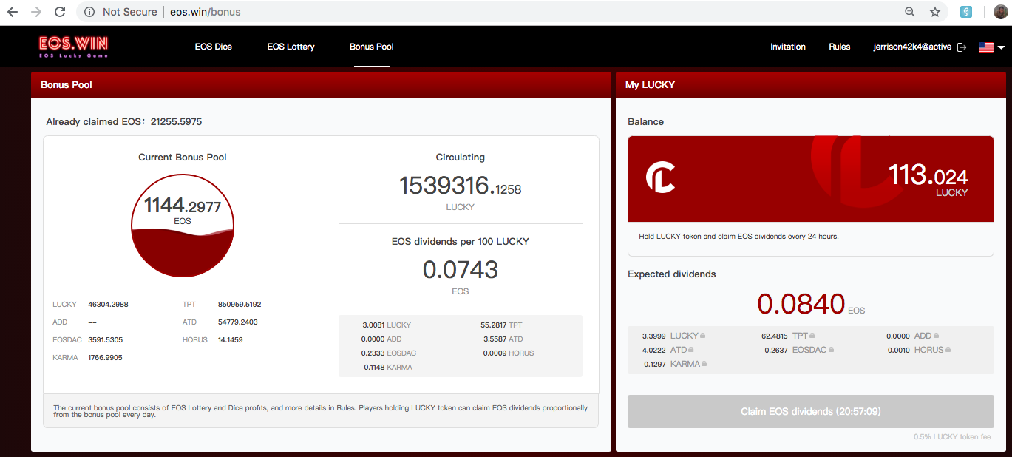Click the My LUCKY panel header

click(x=811, y=85)
